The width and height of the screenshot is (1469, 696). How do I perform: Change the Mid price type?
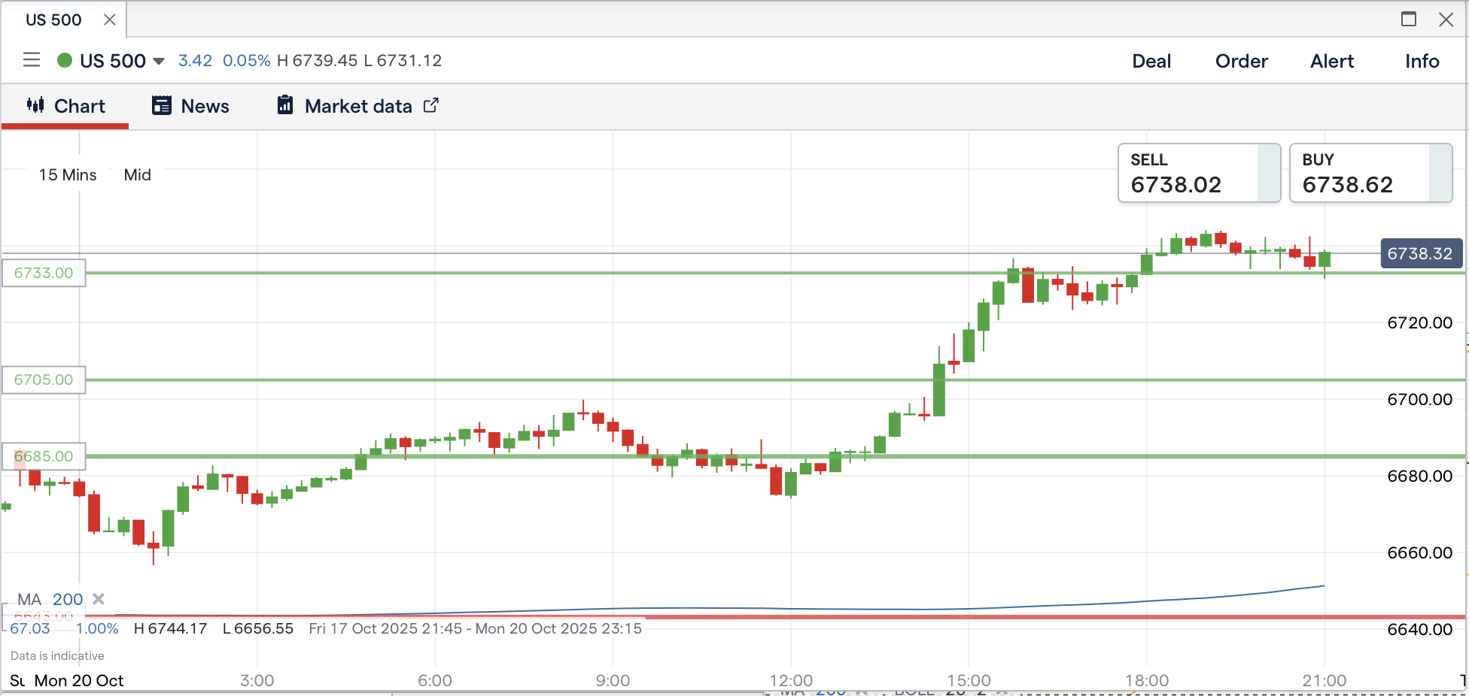(x=137, y=174)
